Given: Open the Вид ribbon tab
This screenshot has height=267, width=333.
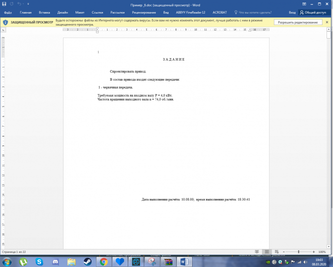Looking at the screenshot, I should click(x=166, y=13).
